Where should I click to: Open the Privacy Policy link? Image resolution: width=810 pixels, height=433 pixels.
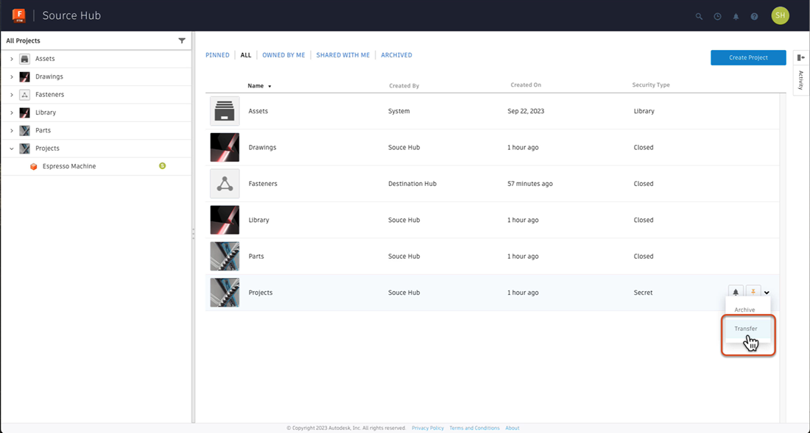coord(428,428)
